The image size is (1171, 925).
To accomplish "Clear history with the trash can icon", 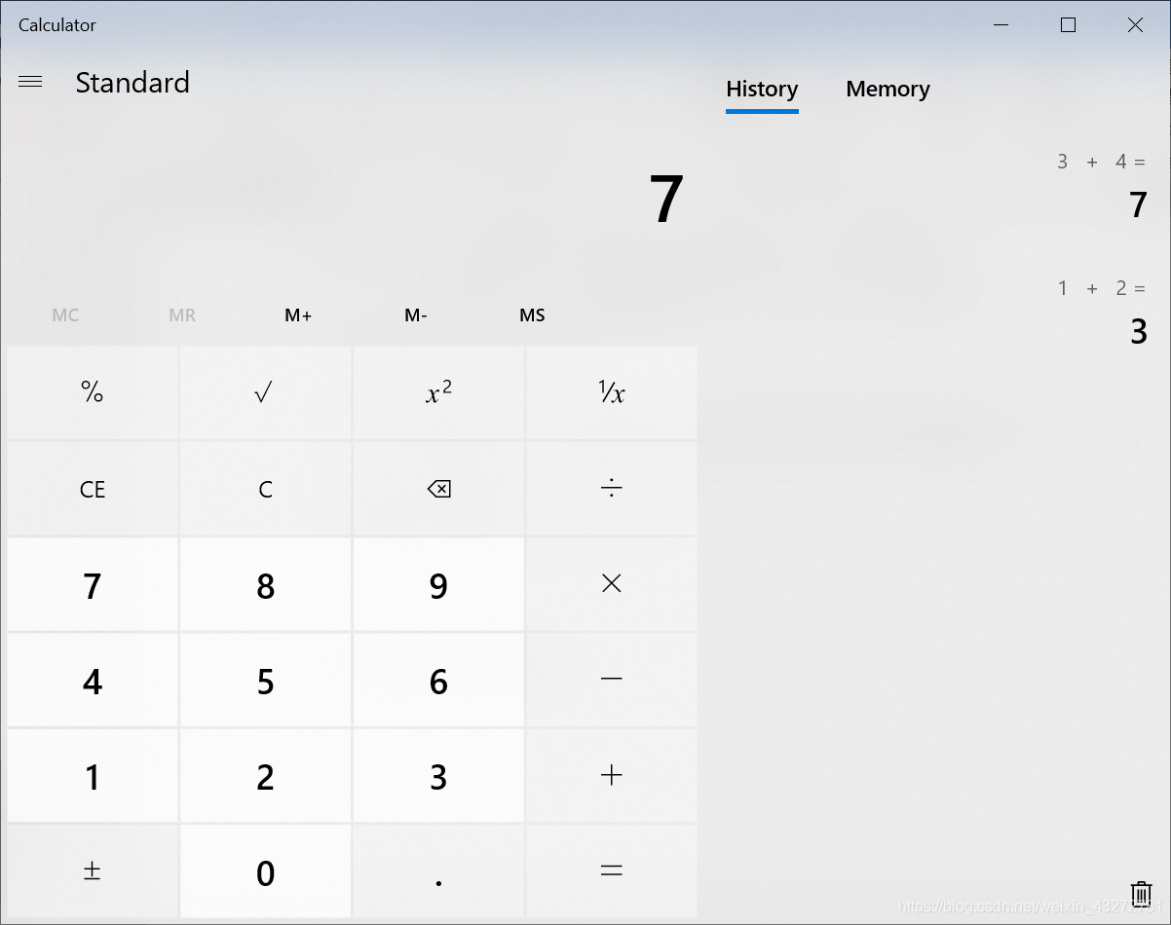I will pos(1140,894).
